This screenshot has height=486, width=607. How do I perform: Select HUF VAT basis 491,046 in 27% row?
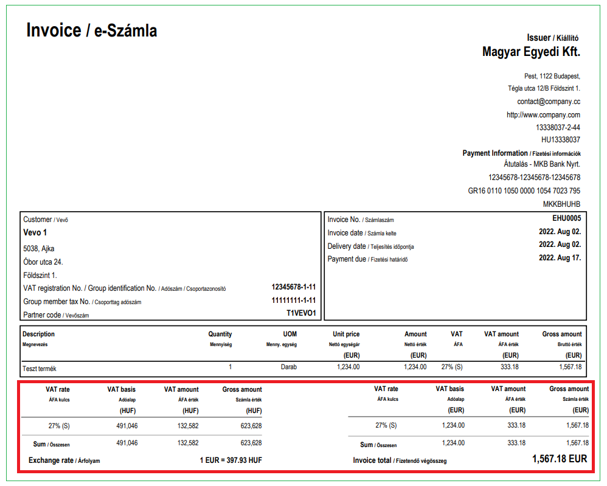coord(127,426)
